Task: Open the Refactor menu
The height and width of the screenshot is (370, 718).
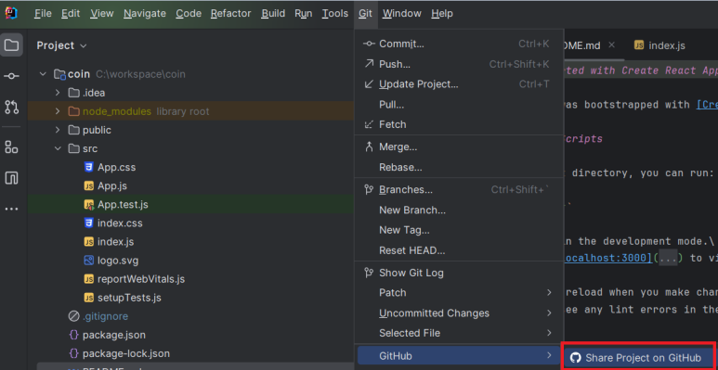Action: tap(230, 13)
